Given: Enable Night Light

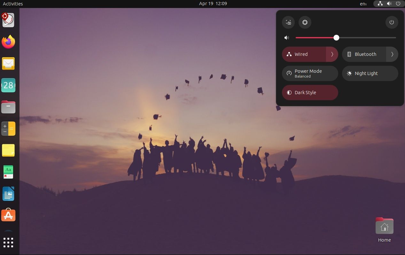Looking at the screenshot, I should [x=366, y=73].
